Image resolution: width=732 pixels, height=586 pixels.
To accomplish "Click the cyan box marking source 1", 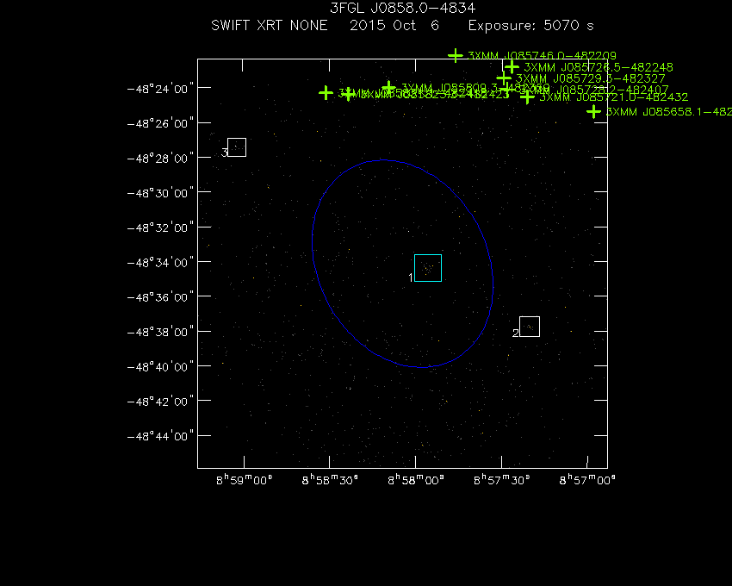I will [428, 268].
